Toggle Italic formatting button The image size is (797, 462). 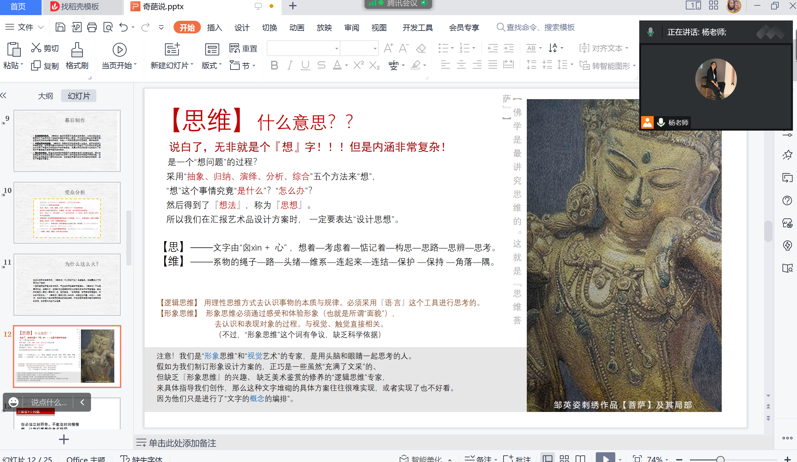[x=289, y=65]
